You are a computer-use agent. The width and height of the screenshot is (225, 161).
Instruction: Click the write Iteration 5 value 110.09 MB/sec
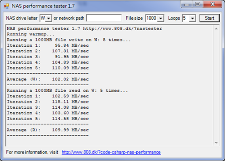pos(71,68)
